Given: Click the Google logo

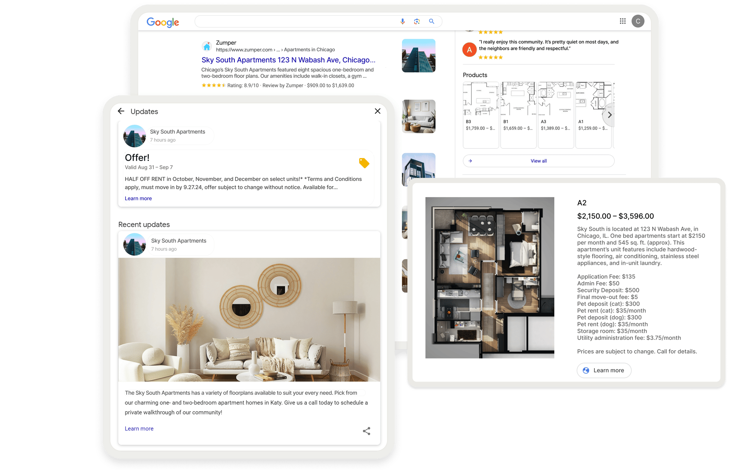Looking at the screenshot, I should pos(163,22).
